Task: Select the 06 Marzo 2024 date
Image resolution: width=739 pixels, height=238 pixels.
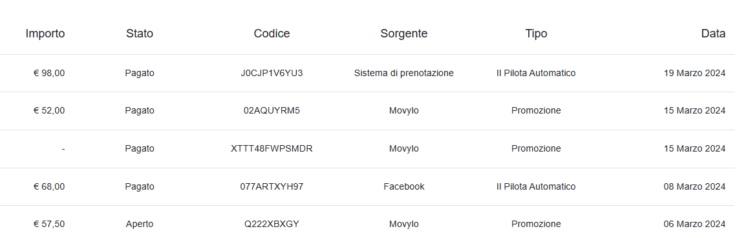Action: [x=694, y=224]
